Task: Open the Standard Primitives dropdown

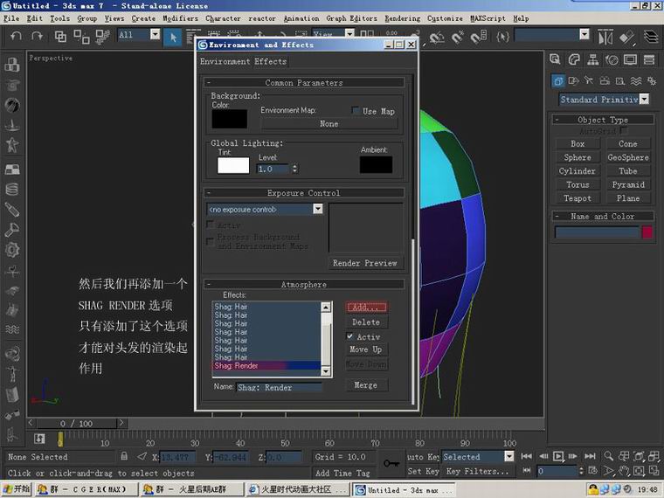Action: tap(644, 99)
